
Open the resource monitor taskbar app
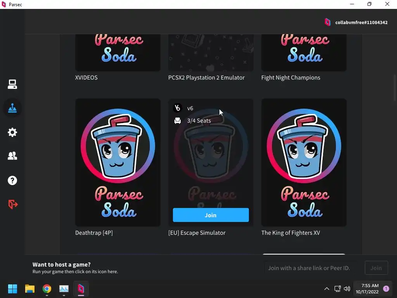[x=64, y=289]
